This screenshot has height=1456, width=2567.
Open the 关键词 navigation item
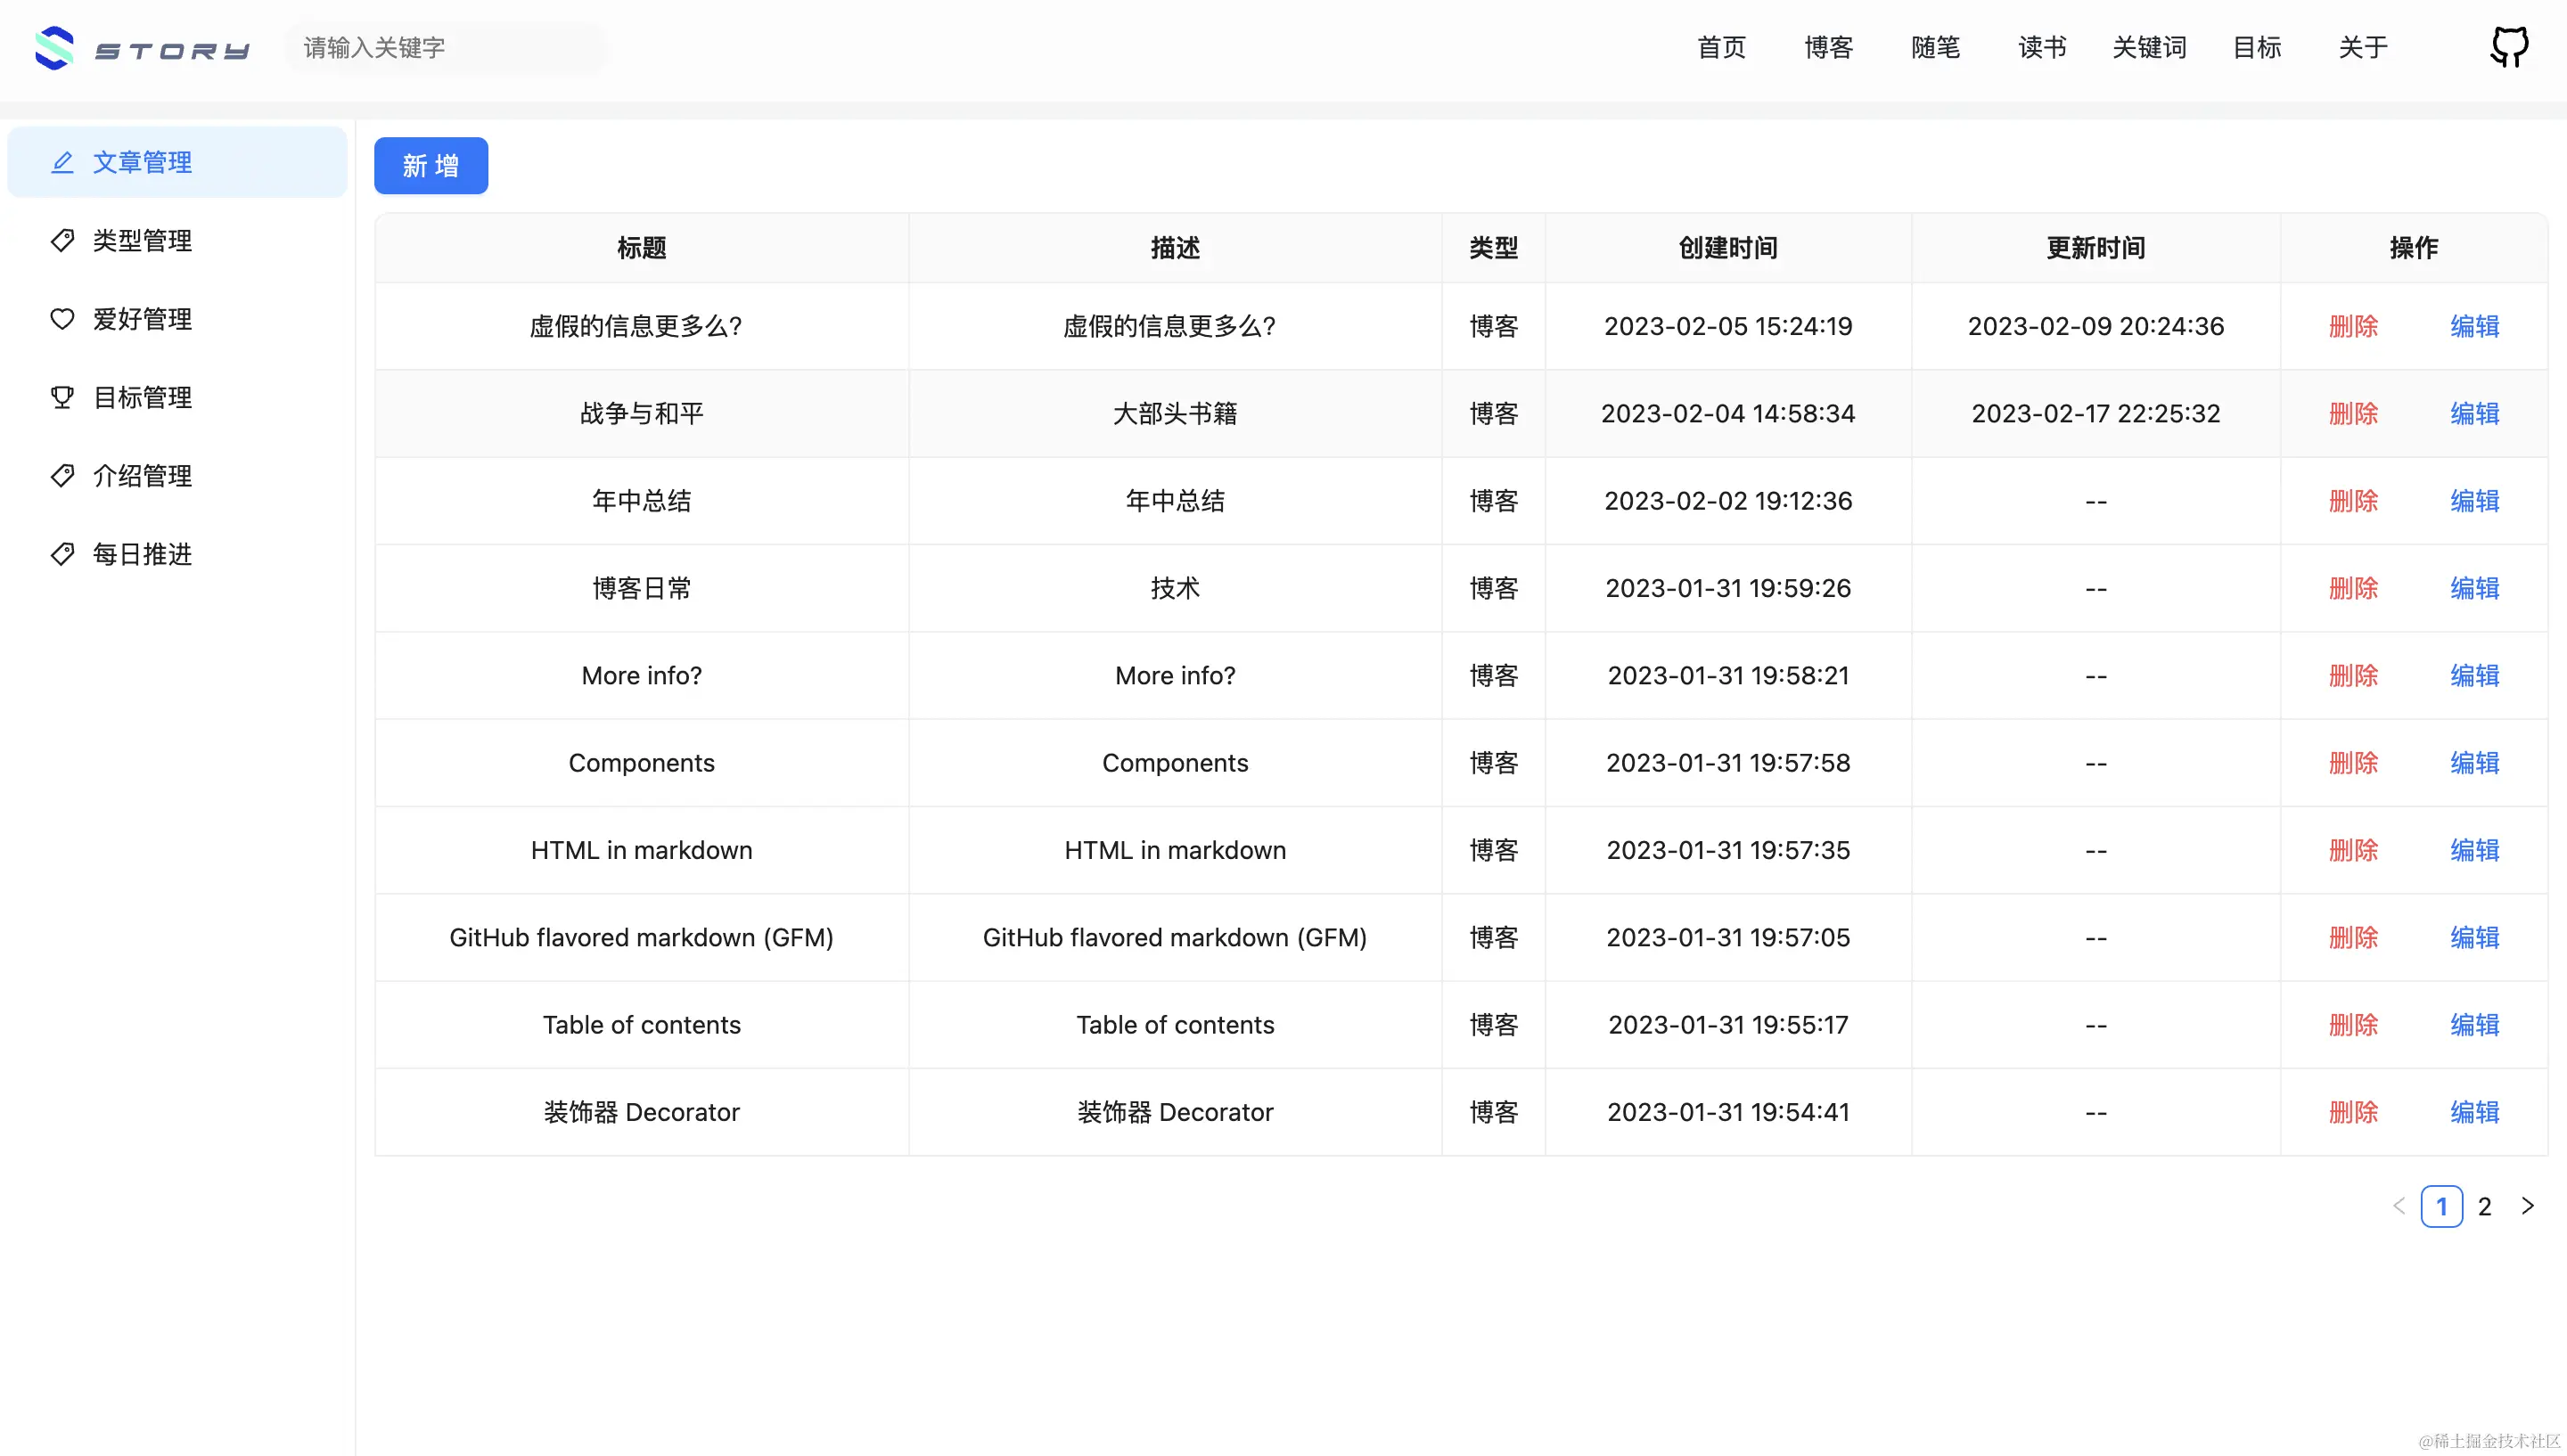(x=2150, y=47)
